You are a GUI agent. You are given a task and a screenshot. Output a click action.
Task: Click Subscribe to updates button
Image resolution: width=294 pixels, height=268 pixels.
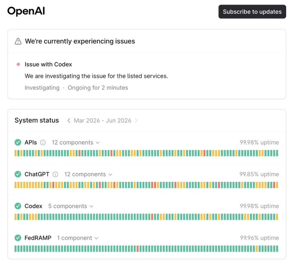coord(252,12)
